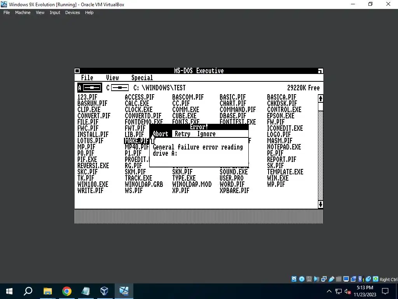Viewport: 398px width, 299px height.
Task: Click the hard disk activity icon in VirtualBox status bar
Action: tap(294, 279)
